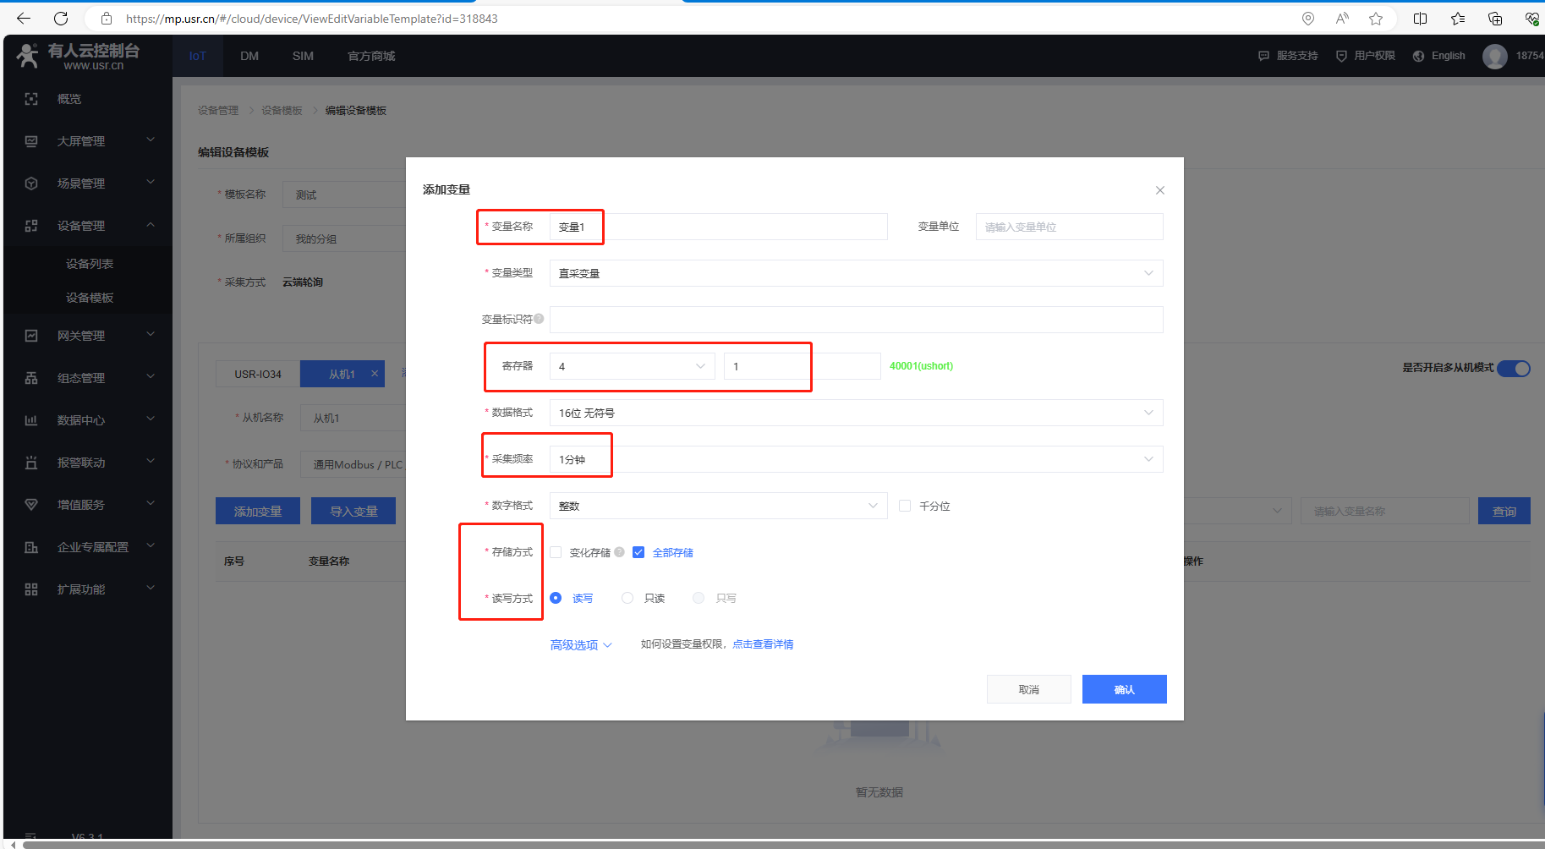Click the info icon next to 变化存储
The height and width of the screenshot is (849, 1545).
(619, 552)
